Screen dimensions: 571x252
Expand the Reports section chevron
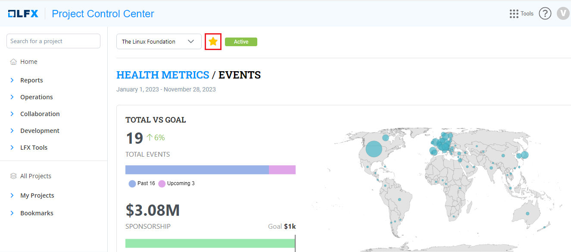click(12, 80)
